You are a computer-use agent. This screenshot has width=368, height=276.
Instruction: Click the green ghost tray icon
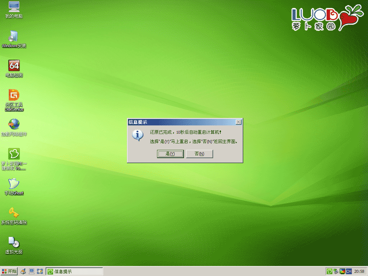pyautogui.click(x=329, y=271)
